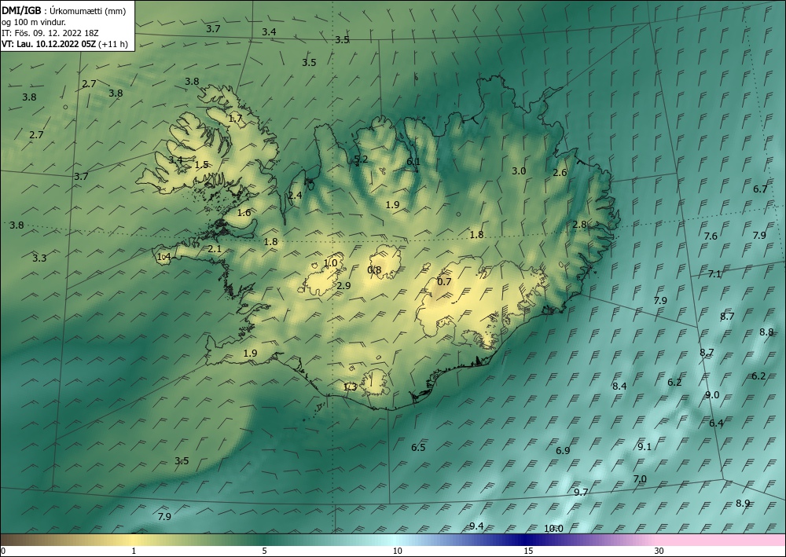Click the 5 tick on the color scale
The image size is (786, 557).
point(264,551)
